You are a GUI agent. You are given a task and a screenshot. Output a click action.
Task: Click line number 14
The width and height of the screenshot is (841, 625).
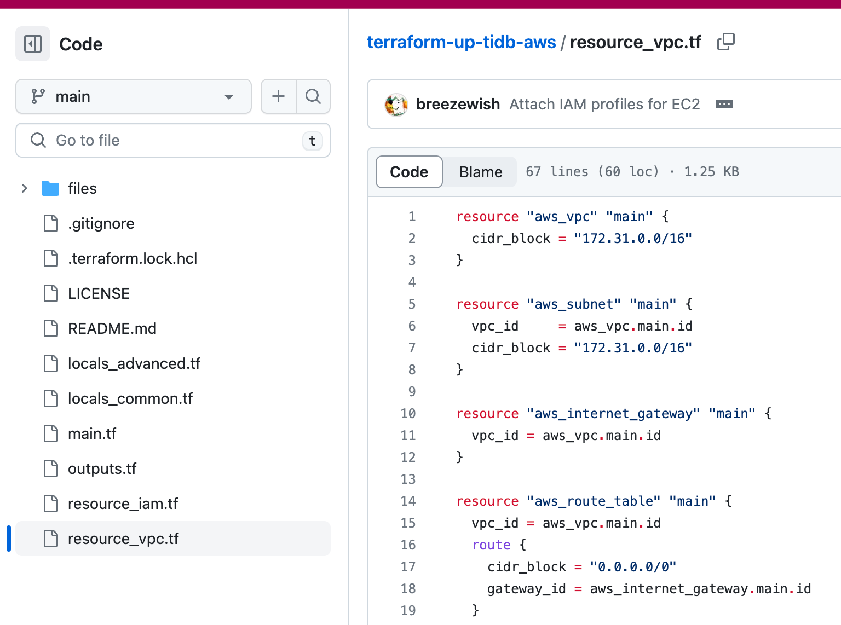click(408, 501)
